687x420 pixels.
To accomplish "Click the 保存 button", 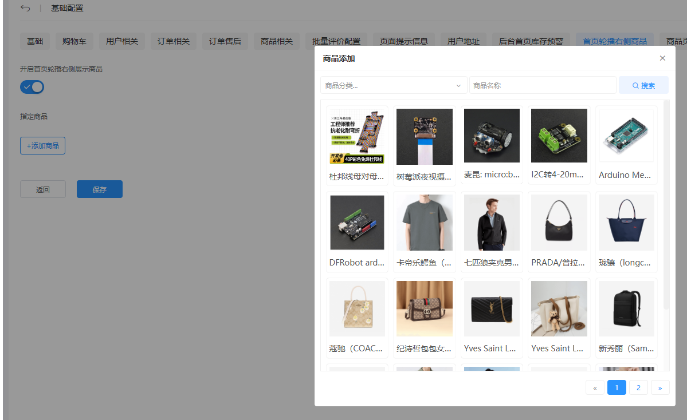I will click(x=99, y=189).
